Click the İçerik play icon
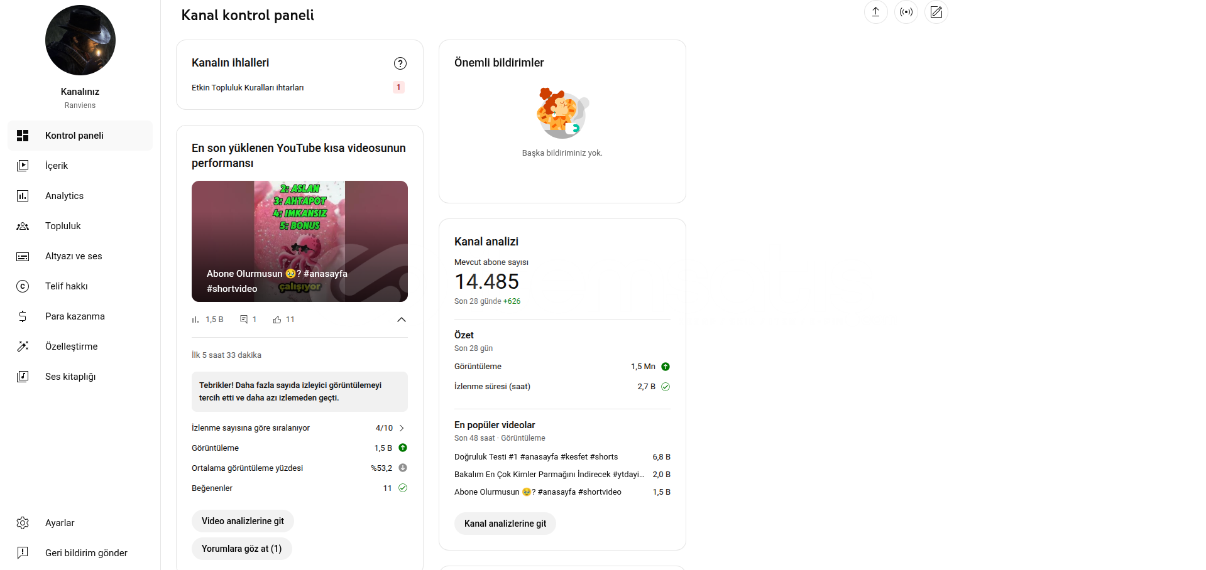1206x570 pixels. tap(23, 166)
